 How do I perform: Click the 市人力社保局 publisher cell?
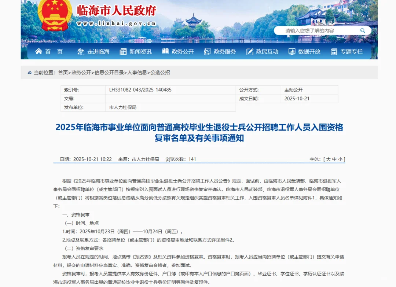(x=171, y=107)
